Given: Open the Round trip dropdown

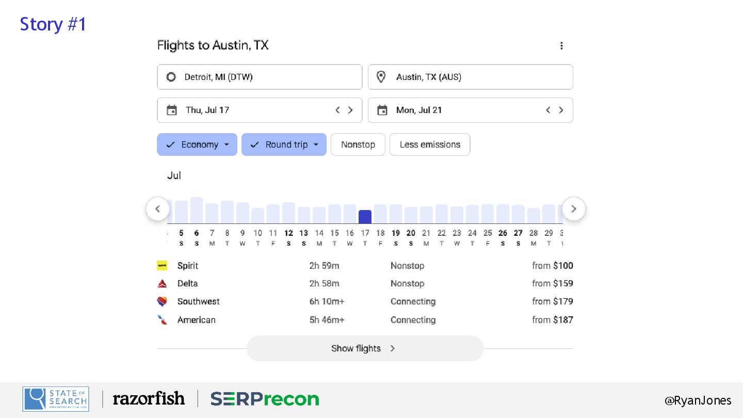Looking at the screenshot, I should (x=284, y=144).
